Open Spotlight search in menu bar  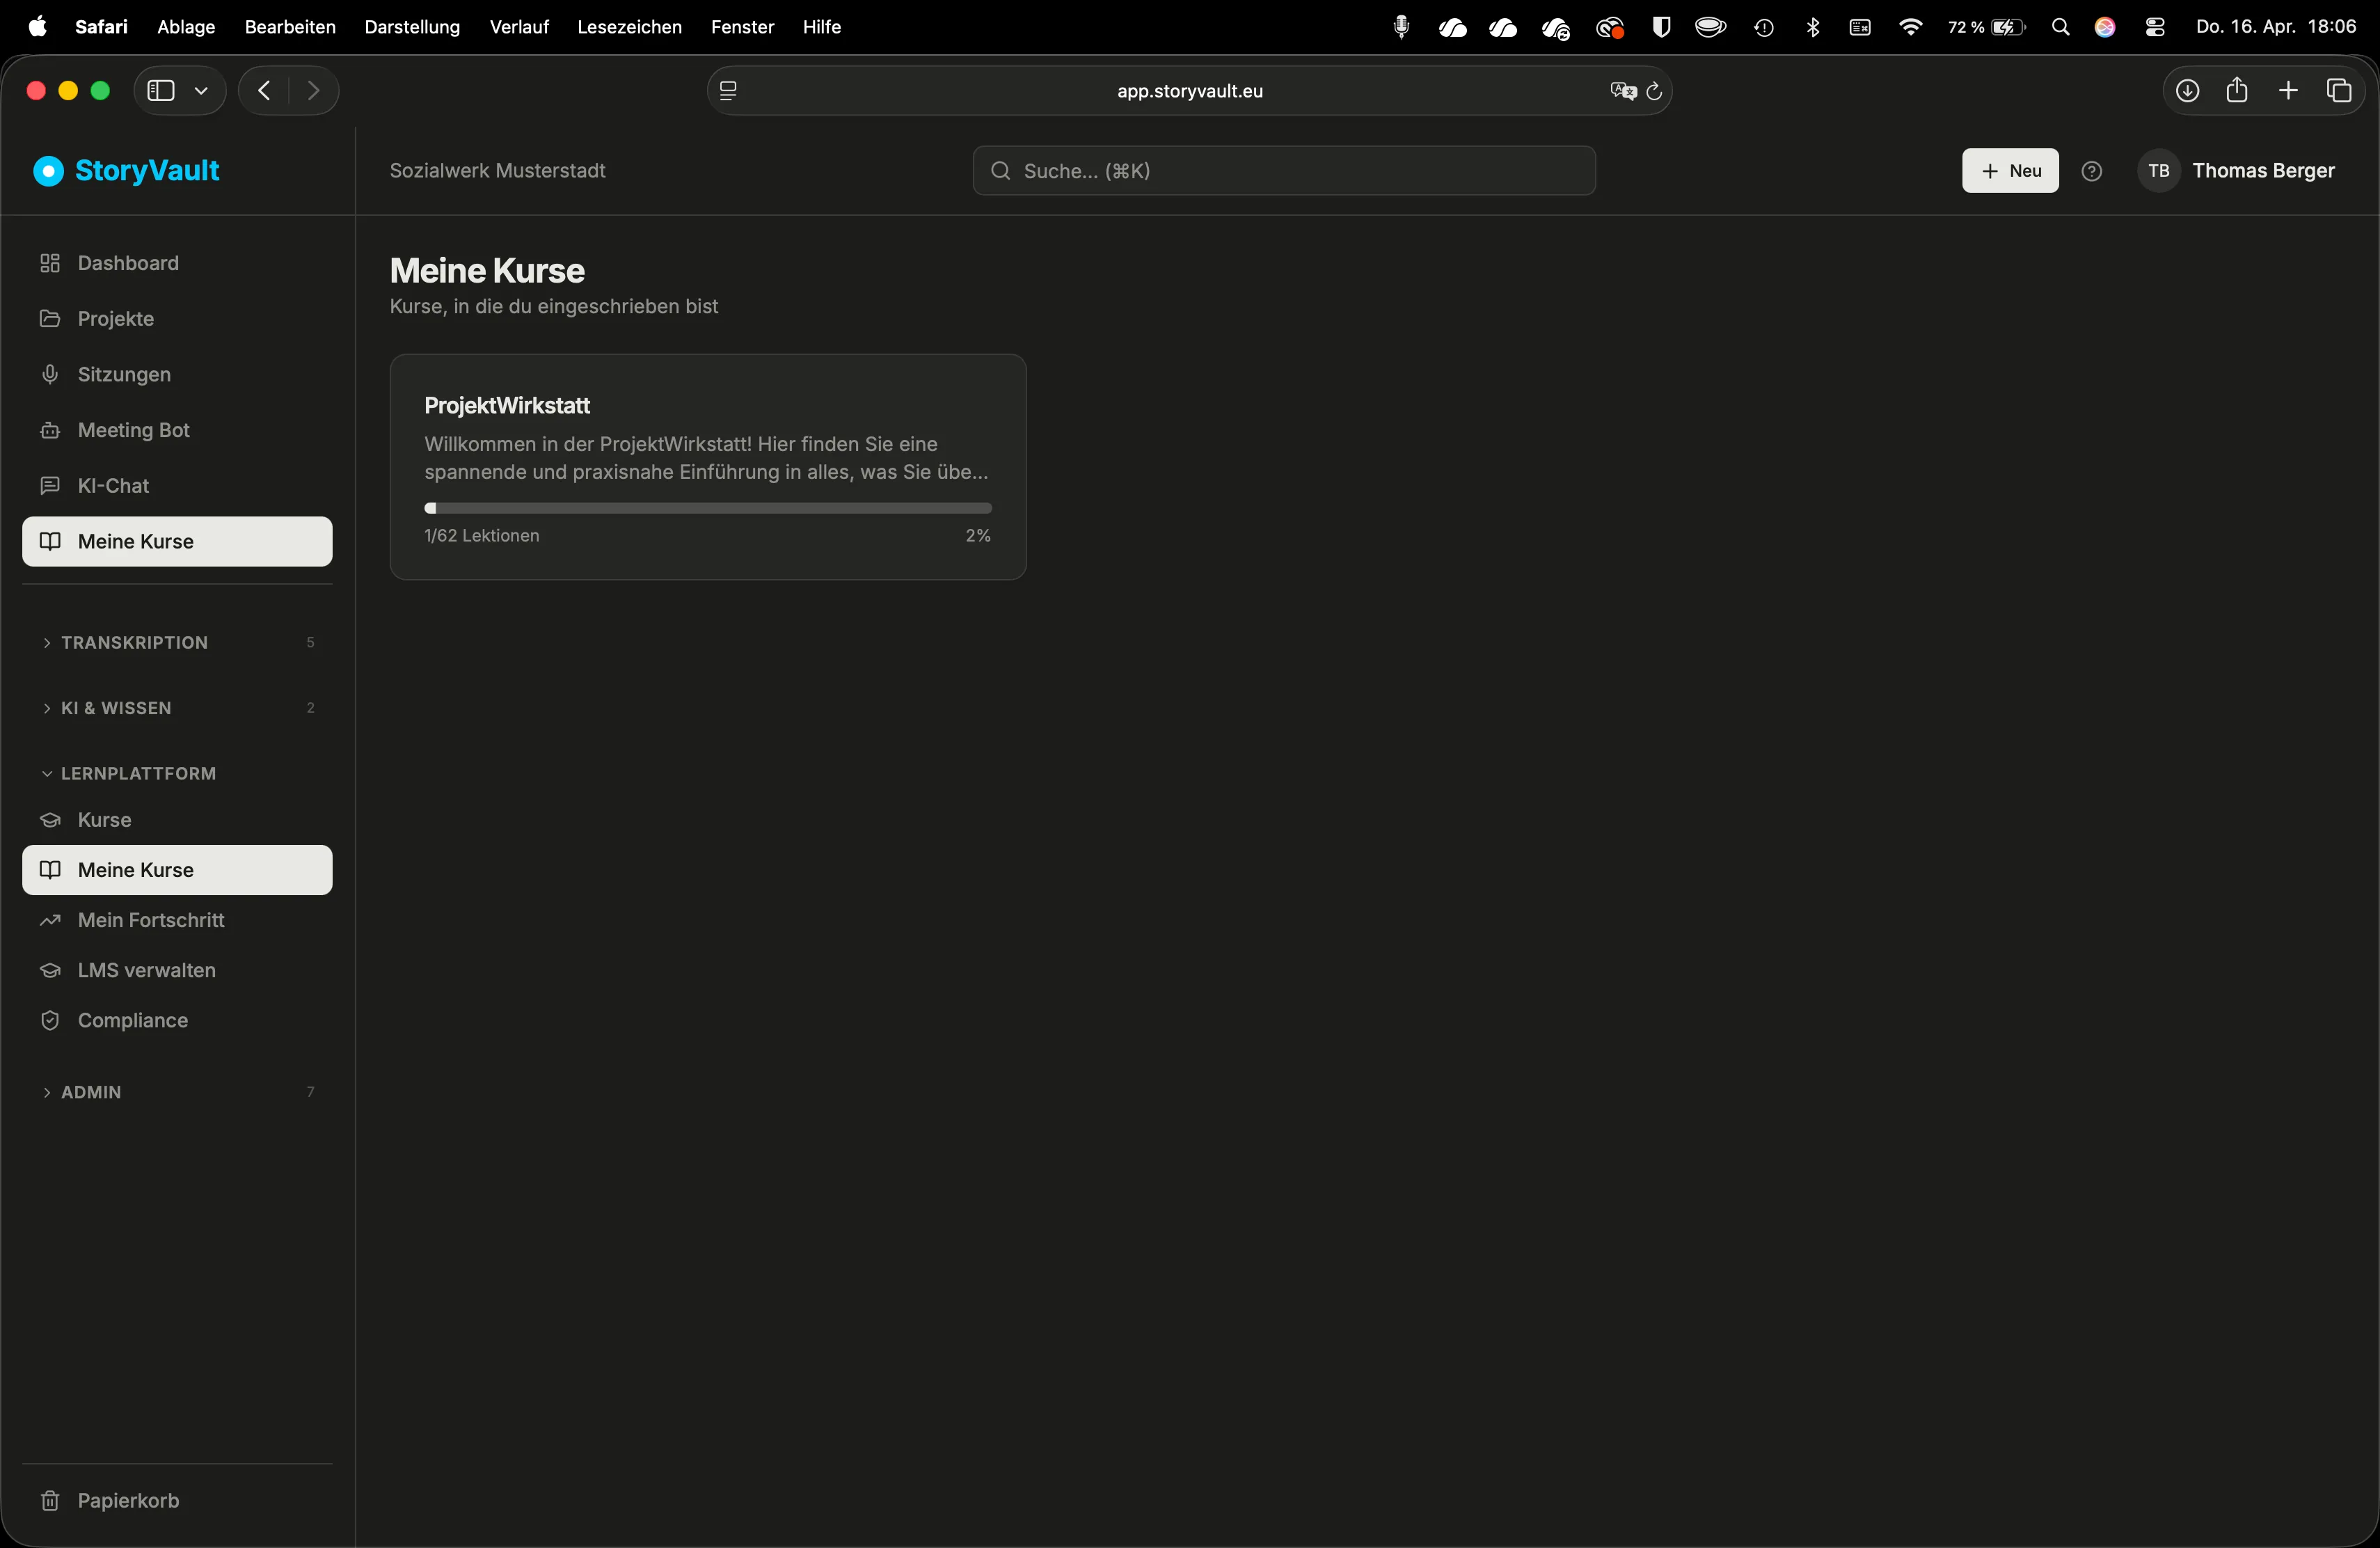[x=2061, y=28]
